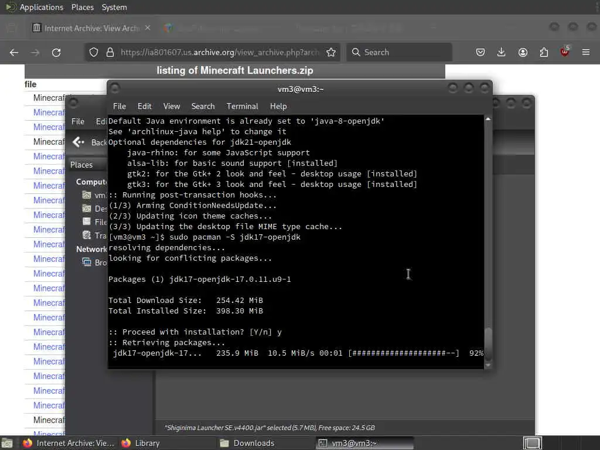The height and width of the screenshot is (450, 600).
Task: Open the tracking protection shield icon
Action: point(94,52)
